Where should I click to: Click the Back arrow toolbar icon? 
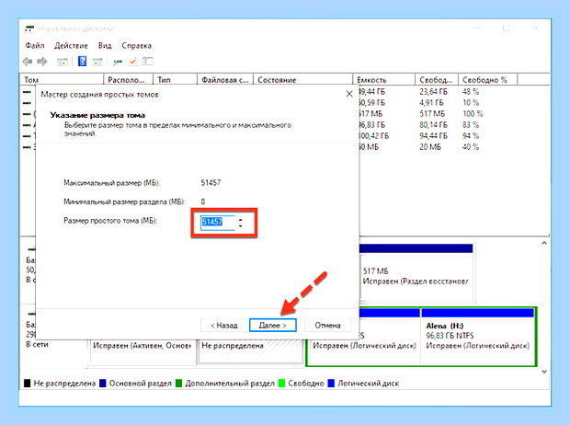click(x=28, y=62)
